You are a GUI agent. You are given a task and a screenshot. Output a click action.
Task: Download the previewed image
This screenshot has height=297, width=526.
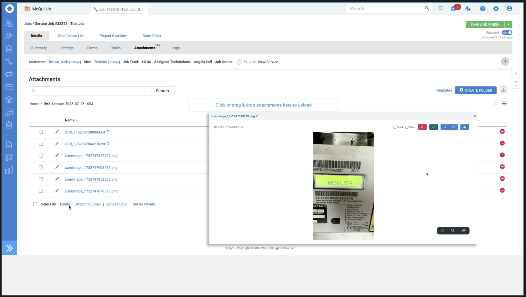pos(464,127)
